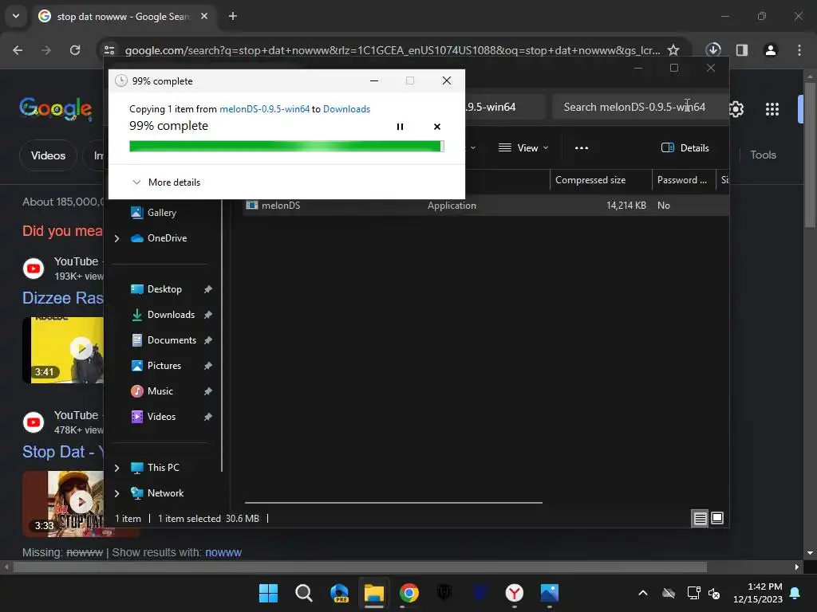Screen dimensions: 817x612
Task: Switch to details list view icon
Action: [700, 518]
